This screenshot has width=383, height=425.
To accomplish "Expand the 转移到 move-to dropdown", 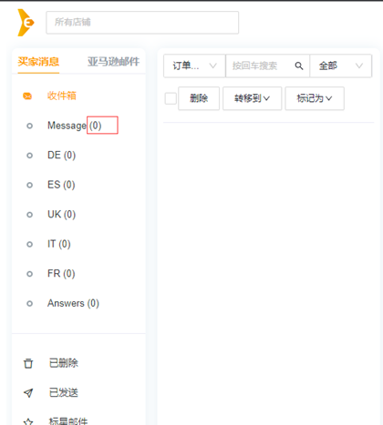I will [252, 98].
